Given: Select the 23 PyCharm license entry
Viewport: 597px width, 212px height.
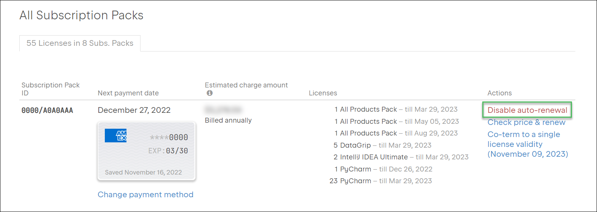Looking at the screenshot, I should click(x=381, y=181).
